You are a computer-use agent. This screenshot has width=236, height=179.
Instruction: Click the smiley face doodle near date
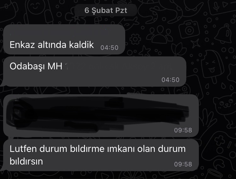click(36, 6)
